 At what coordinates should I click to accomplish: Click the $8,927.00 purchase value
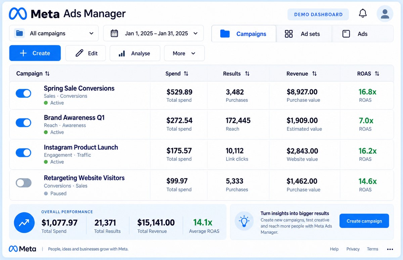click(x=302, y=92)
